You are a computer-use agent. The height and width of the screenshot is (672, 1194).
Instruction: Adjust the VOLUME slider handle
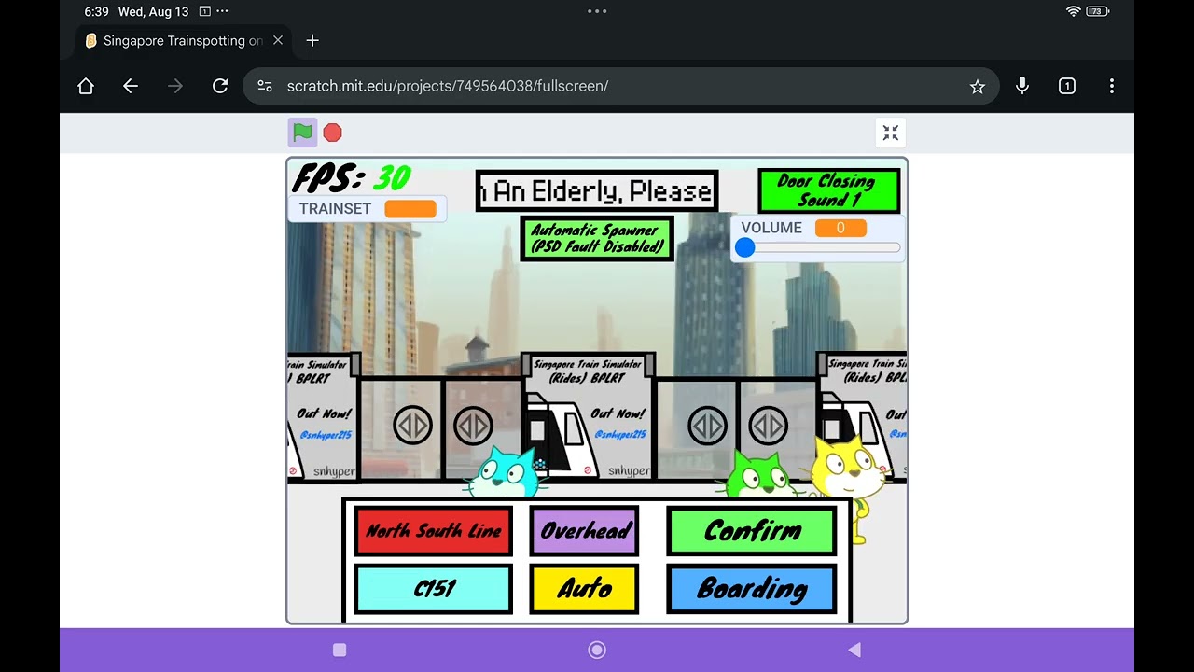744,247
